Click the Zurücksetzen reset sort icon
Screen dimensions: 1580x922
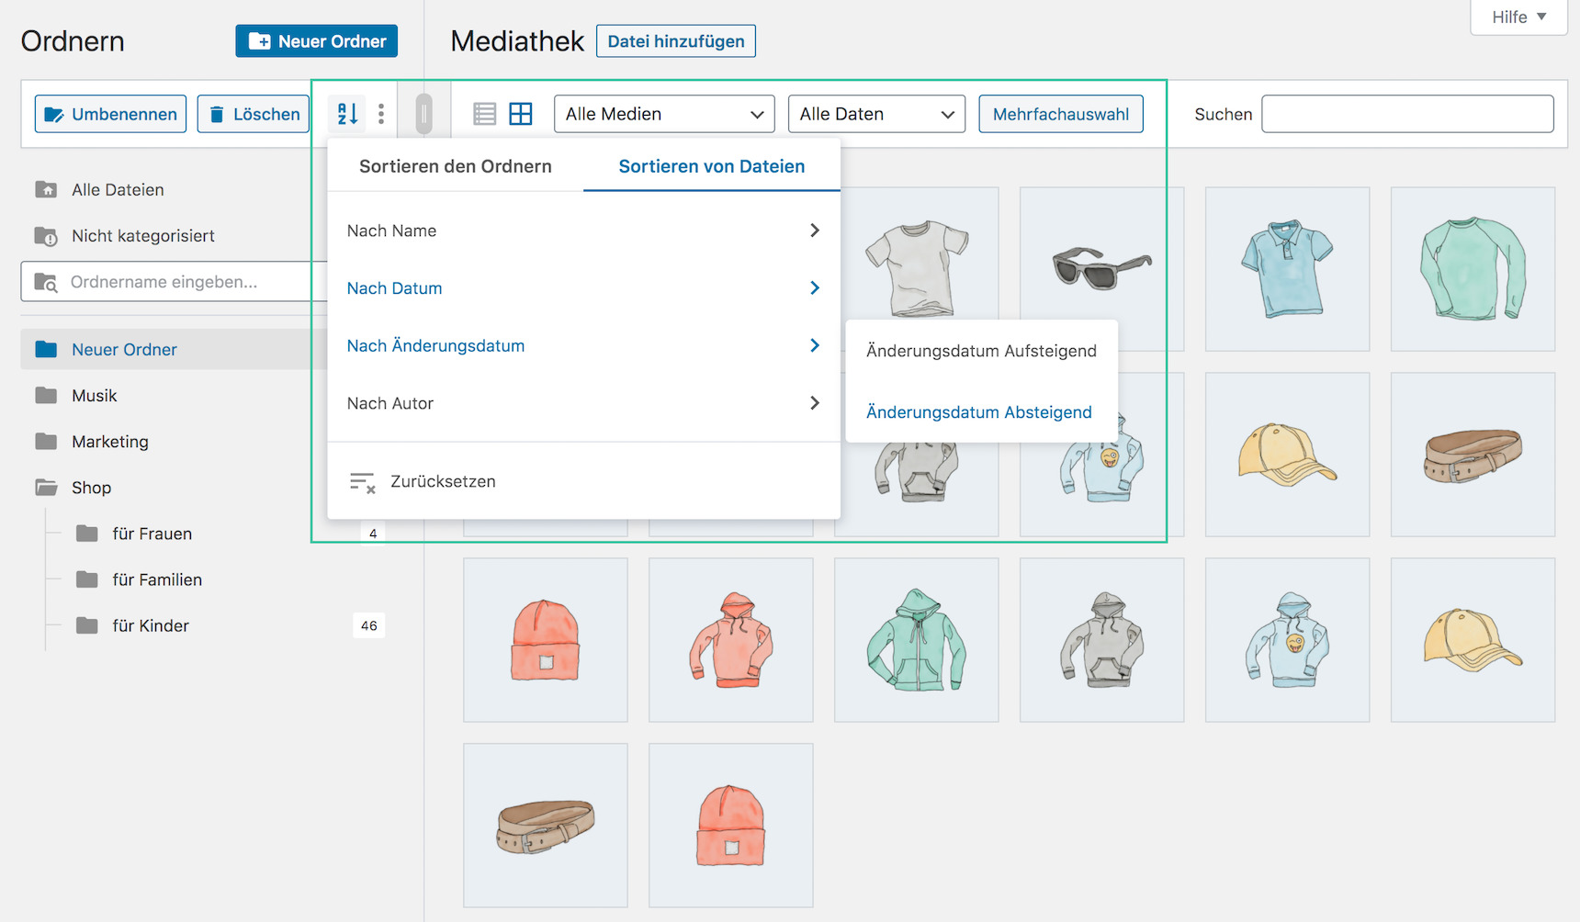tap(363, 482)
